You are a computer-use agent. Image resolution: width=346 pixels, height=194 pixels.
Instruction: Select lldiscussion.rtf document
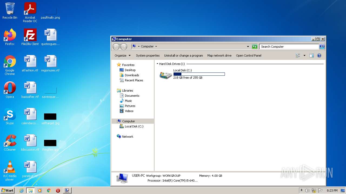pos(30,143)
